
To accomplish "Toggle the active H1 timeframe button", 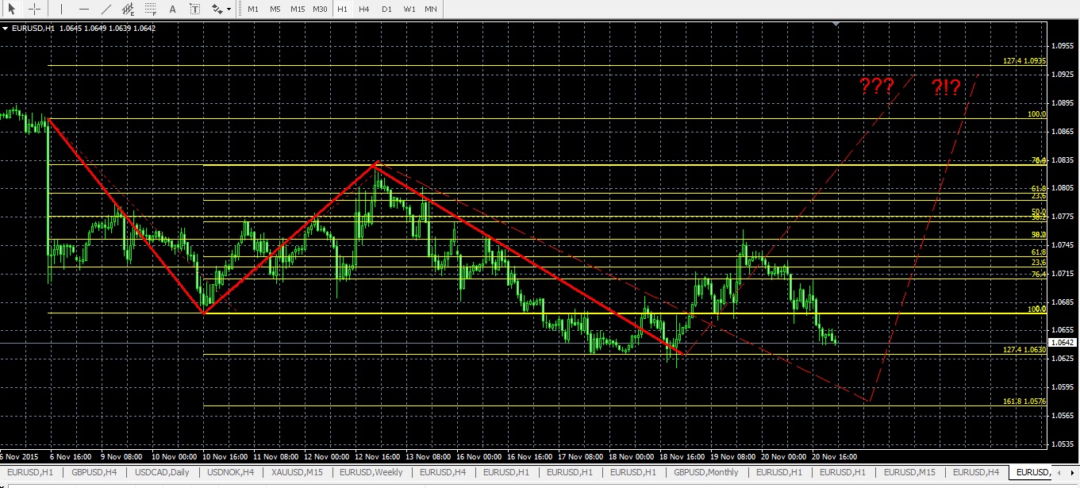I will pyautogui.click(x=342, y=9).
